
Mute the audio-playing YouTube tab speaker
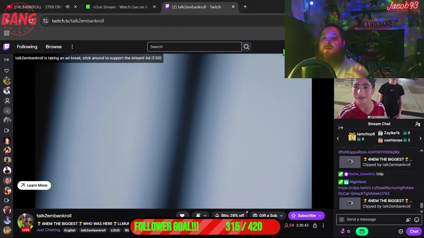click(68, 7)
